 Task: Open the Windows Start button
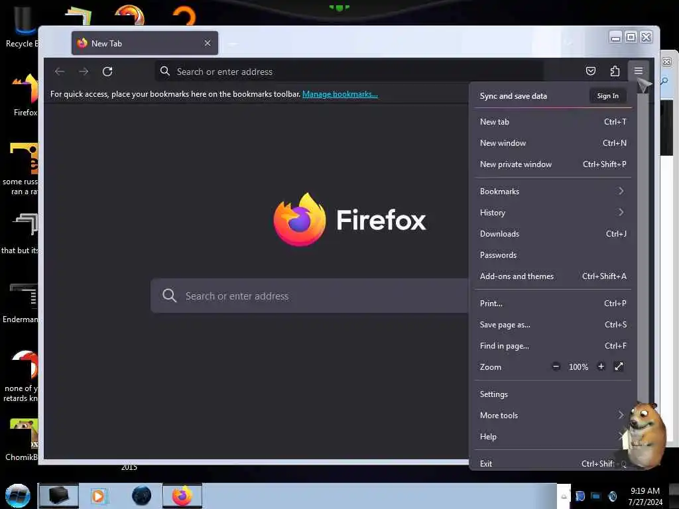[18, 496]
